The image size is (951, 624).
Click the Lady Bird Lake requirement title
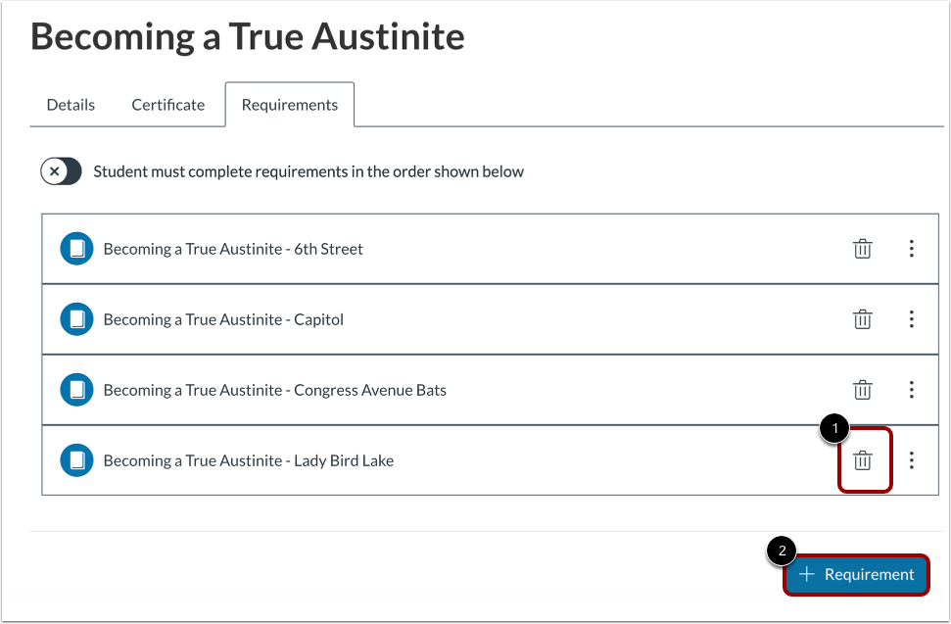tap(249, 460)
